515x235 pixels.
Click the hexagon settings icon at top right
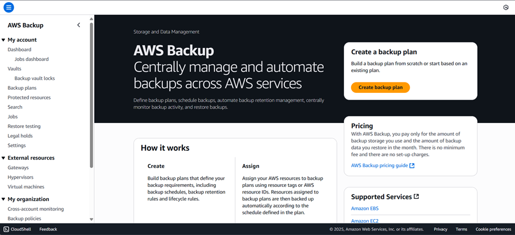[x=506, y=8]
